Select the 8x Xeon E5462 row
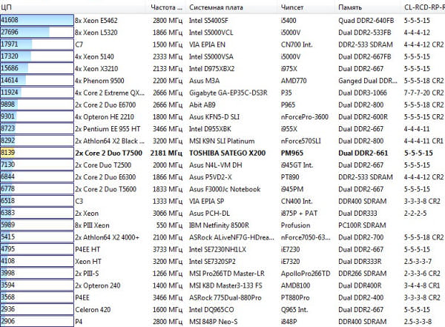The height and width of the screenshot is (327, 445). tap(222, 21)
